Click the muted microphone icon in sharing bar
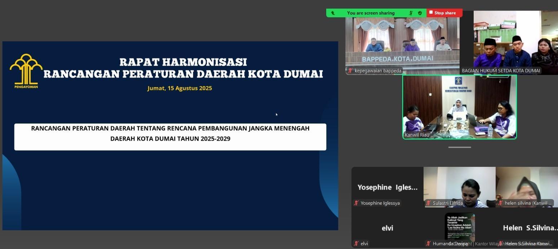Image resolution: width=558 pixels, height=249 pixels. tap(411, 13)
